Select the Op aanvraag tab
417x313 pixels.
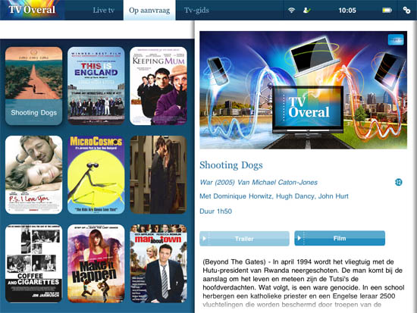(149, 10)
